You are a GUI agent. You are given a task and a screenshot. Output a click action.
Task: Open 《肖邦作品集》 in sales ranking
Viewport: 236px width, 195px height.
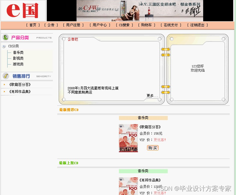pos(20,91)
